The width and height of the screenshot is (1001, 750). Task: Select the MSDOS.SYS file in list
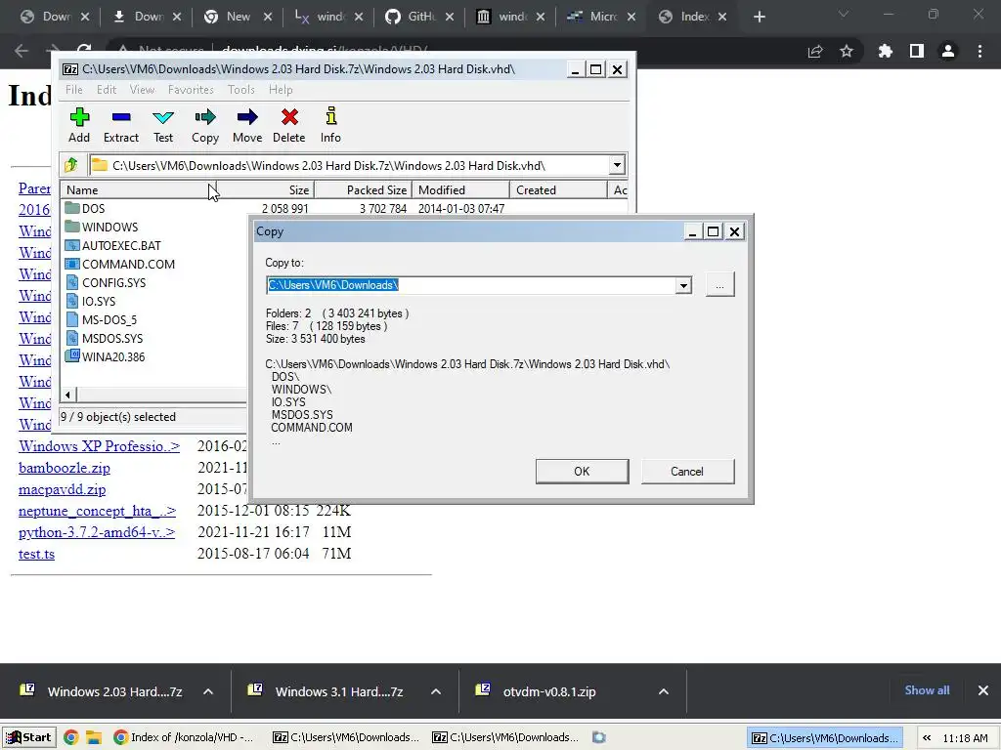pyautogui.click(x=104, y=338)
